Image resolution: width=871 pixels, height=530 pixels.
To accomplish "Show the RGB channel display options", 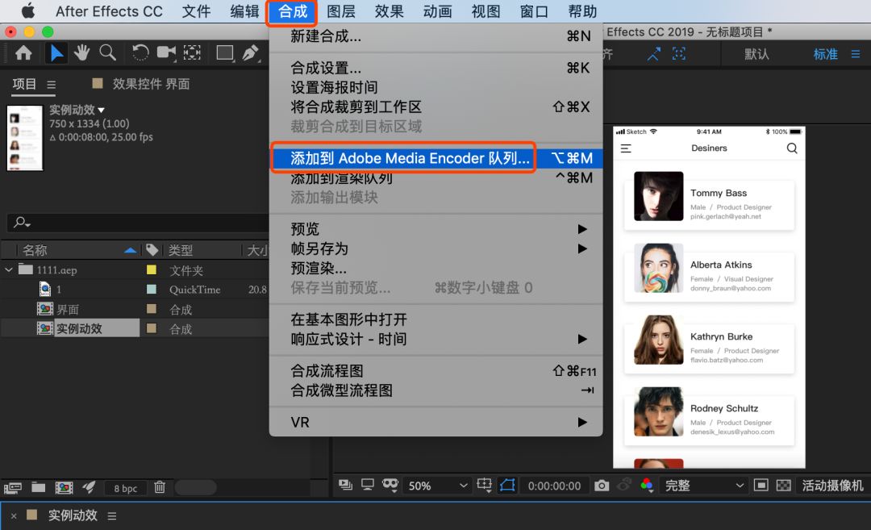I will tap(646, 485).
